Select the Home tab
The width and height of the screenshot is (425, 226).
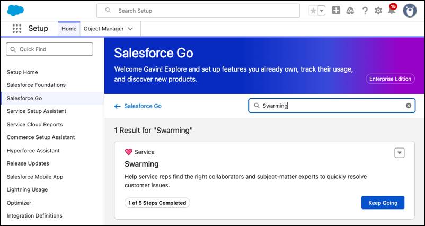click(x=69, y=29)
